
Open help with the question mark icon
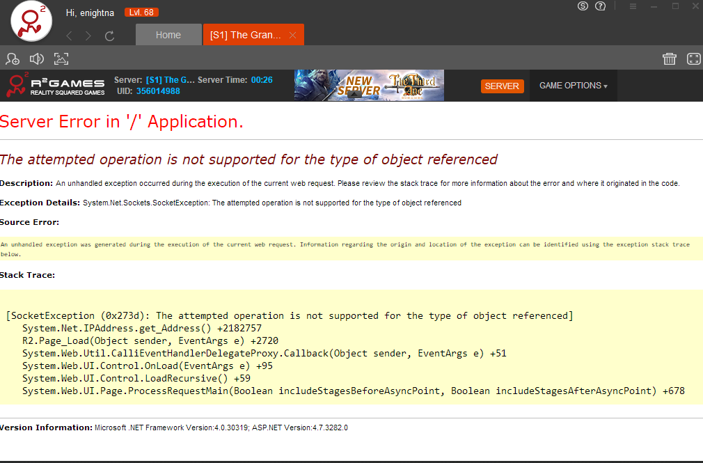point(600,6)
